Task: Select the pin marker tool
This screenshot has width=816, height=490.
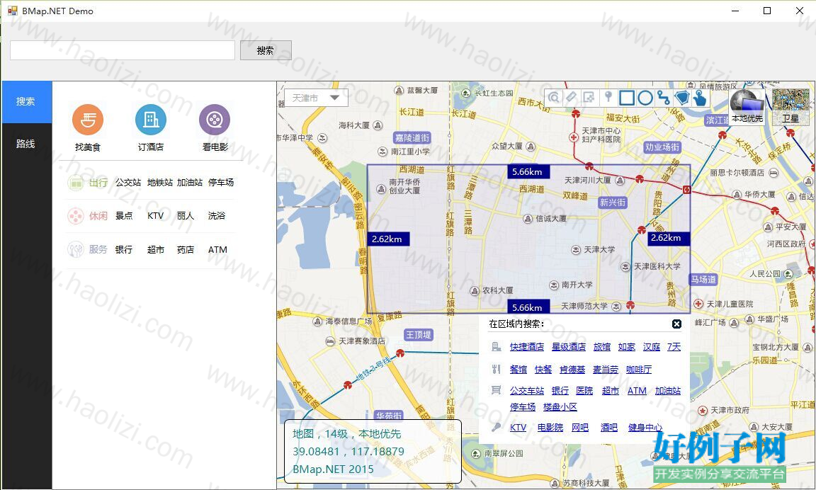Action: pos(608,97)
